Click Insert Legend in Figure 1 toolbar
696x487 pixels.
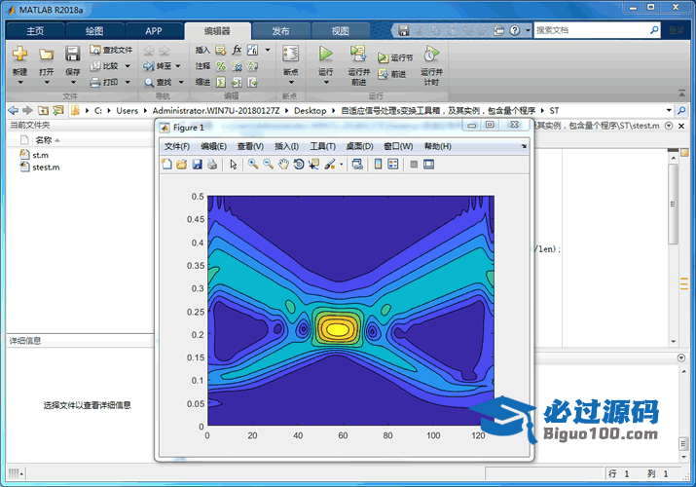tap(393, 165)
